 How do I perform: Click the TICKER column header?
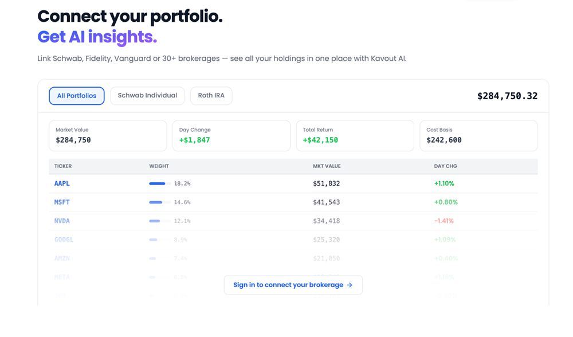pos(63,166)
